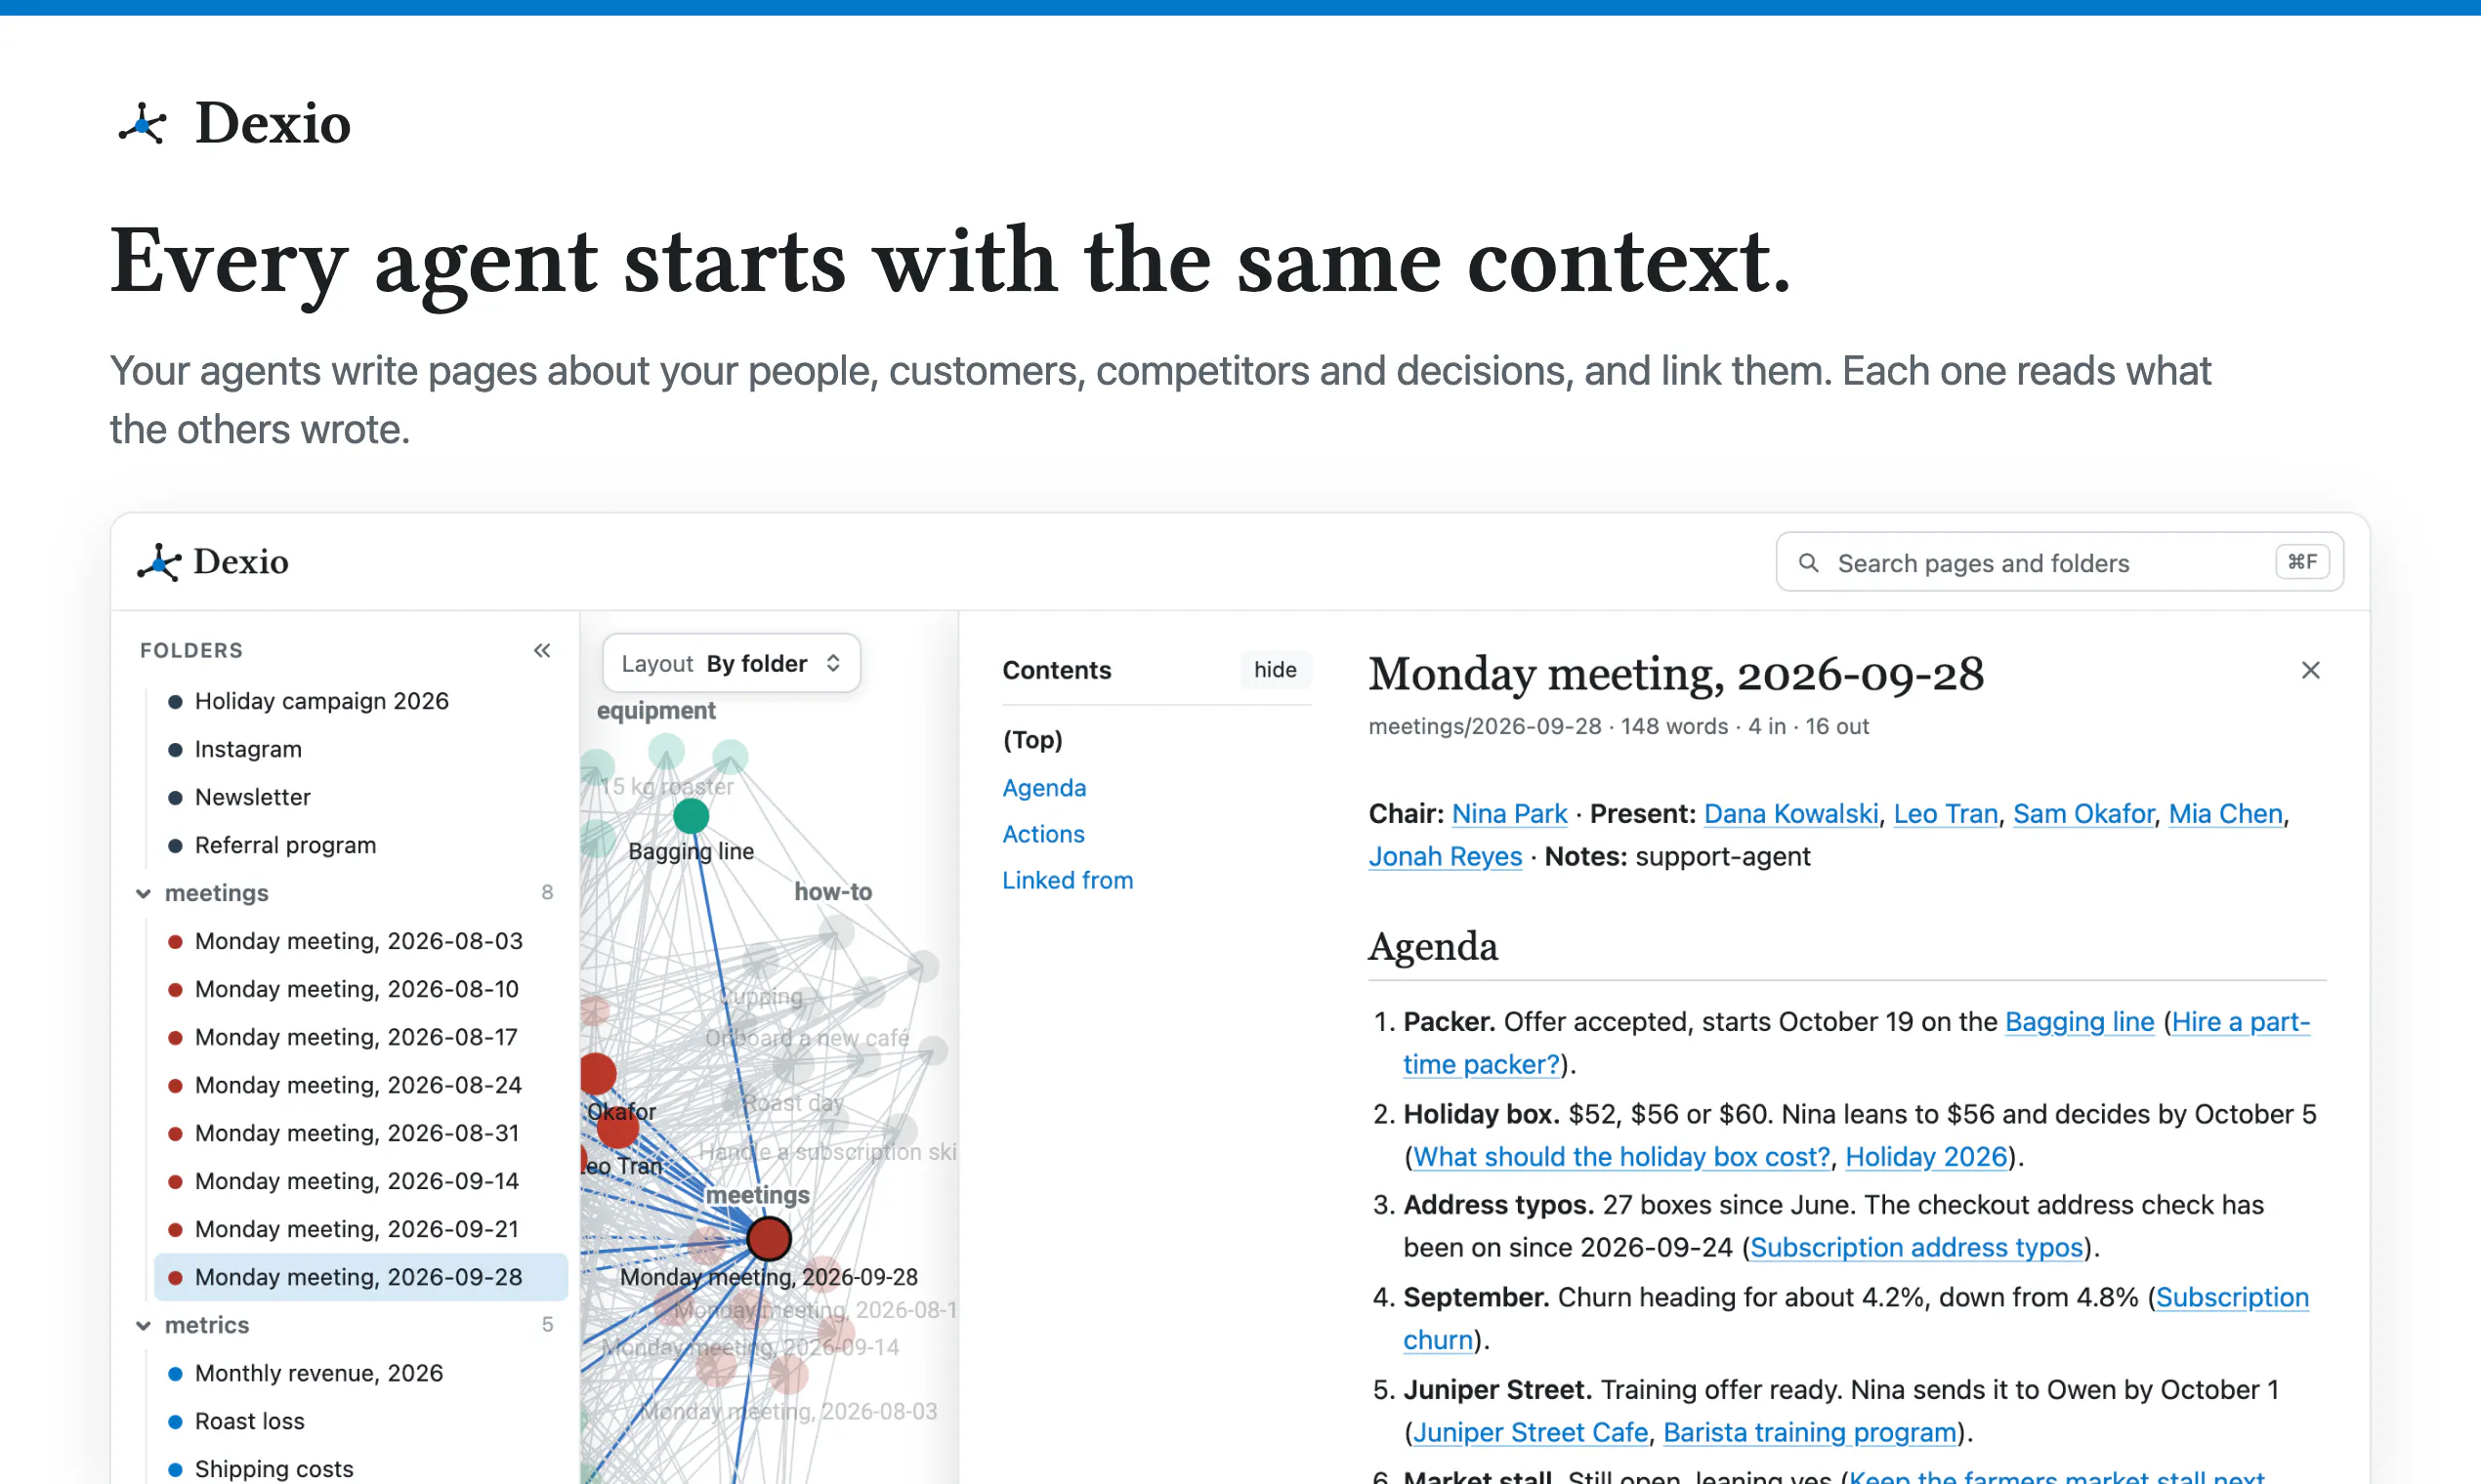2481x1484 pixels.
Task: Open the Juniper Street Cafe link
Action: 1530,1433
